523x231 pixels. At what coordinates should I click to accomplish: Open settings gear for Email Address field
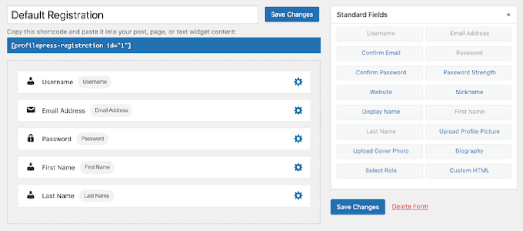298,110
